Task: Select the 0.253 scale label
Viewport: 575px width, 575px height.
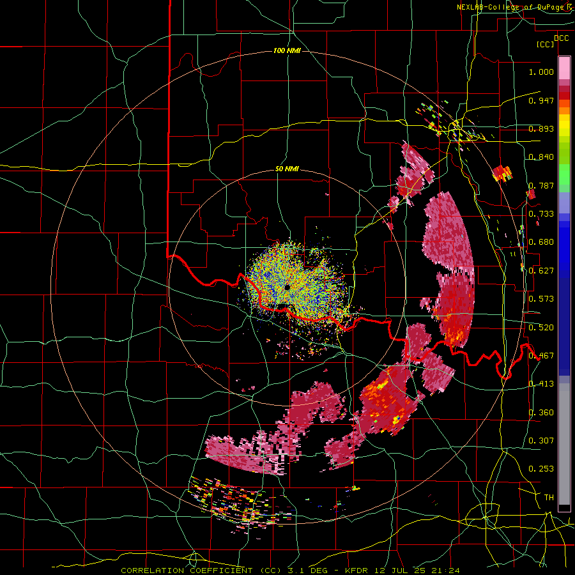Action: tap(541, 469)
